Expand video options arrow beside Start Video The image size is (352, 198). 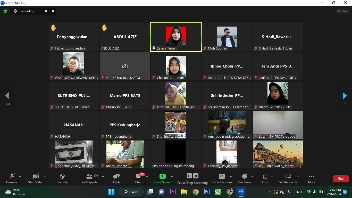[45, 177]
